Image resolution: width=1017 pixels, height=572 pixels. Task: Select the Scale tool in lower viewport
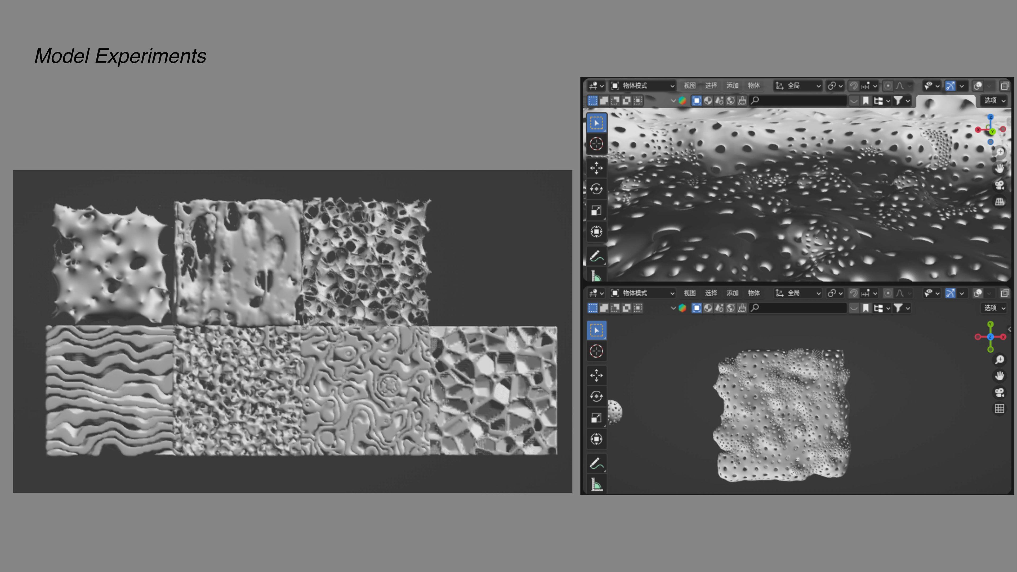click(596, 418)
